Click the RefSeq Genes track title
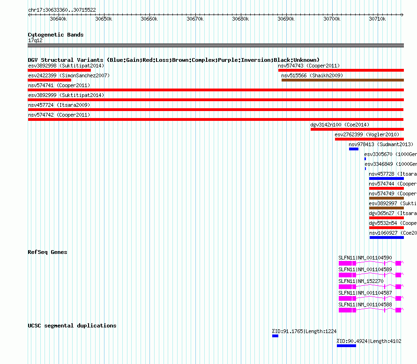Screen dimensions: 417x364 [x=47, y=252]
